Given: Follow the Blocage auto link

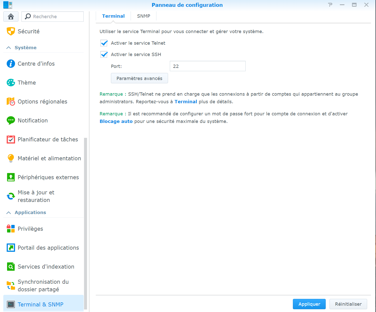Looking at the screenshot, I should pyautogui.click(x=116, y=121).
